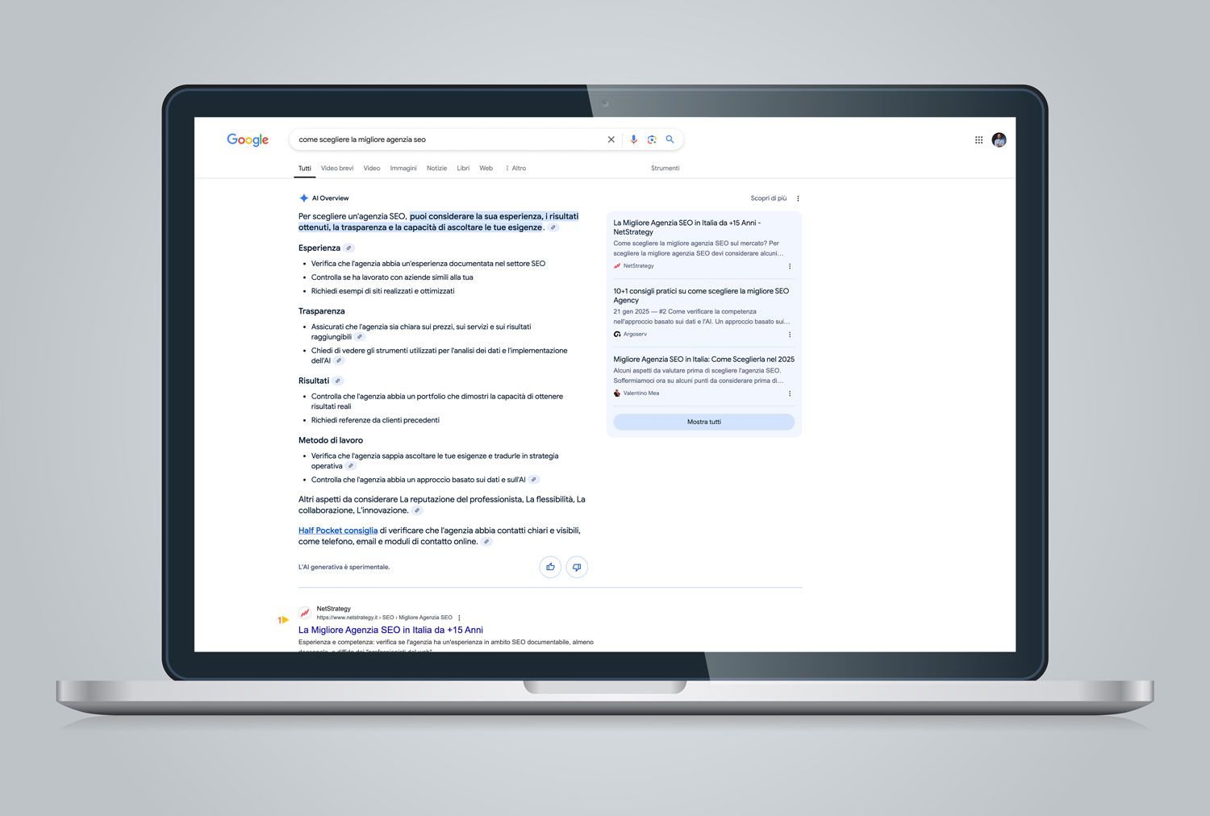Open the AI Overview three-dot menu

pos(798,198)
